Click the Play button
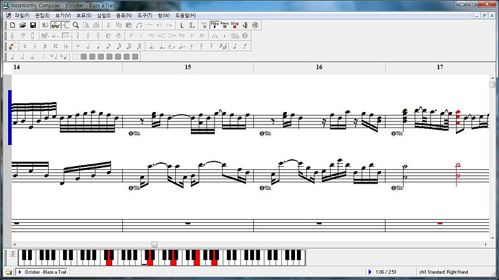Image resolution: width=499 pixels, height=280 pixels. (x=215, y=25)
